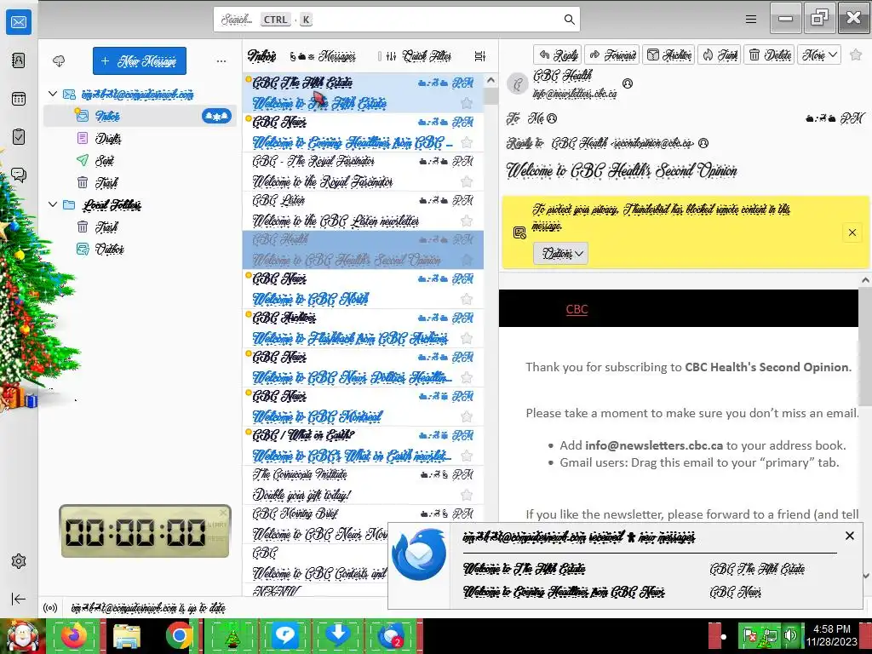Click the CBC link in email body
This screenshot has height=654, width=872.
coord(577,309)
